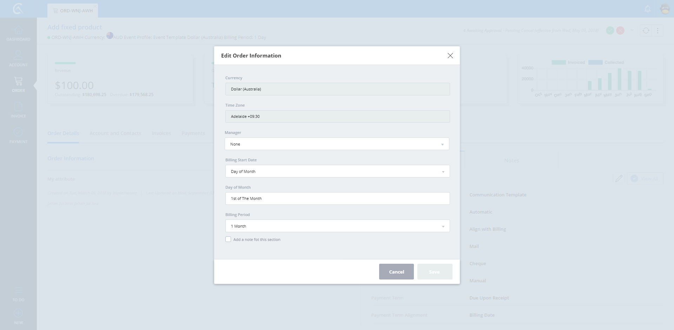The image size is (674, 330).
Task: Switch to the ORD-WNJ-AWH tab
Action: [x=73, y=11]
